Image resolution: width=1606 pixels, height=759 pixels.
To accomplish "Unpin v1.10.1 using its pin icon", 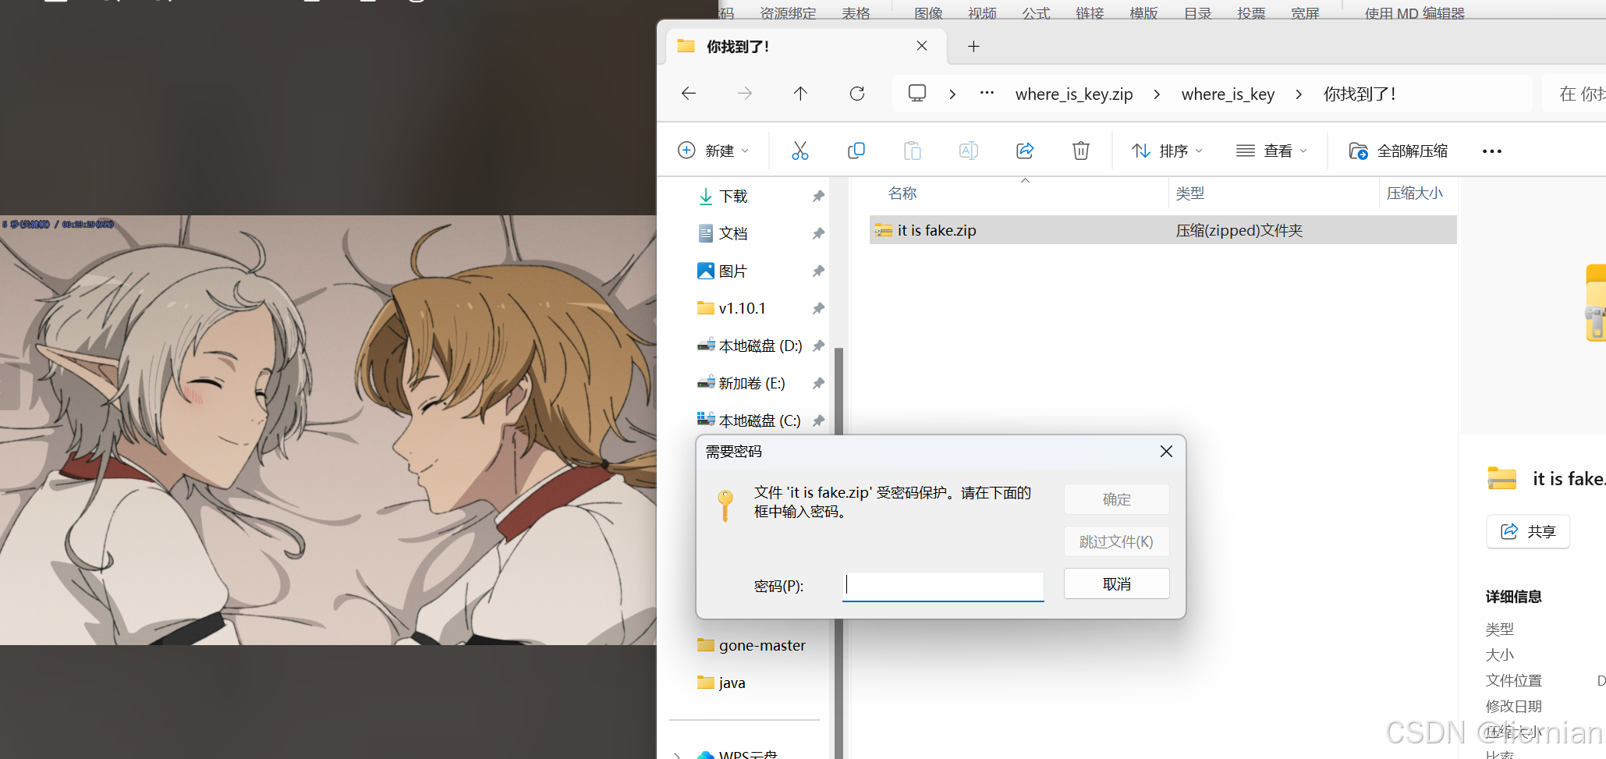I will pos(818,309).
